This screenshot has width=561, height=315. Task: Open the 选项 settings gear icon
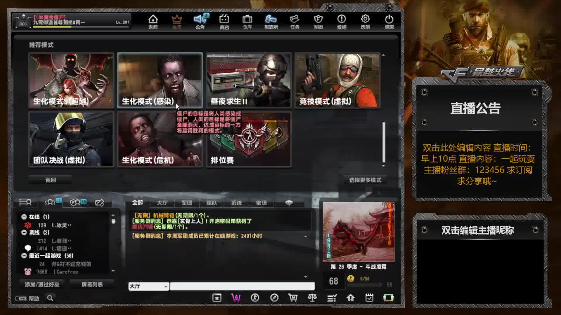click(x=365, y=22)
